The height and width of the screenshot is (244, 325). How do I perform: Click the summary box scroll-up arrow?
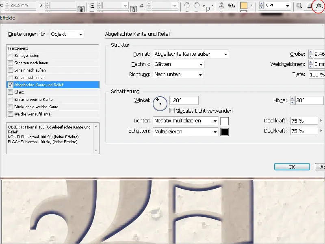[96, 126]
